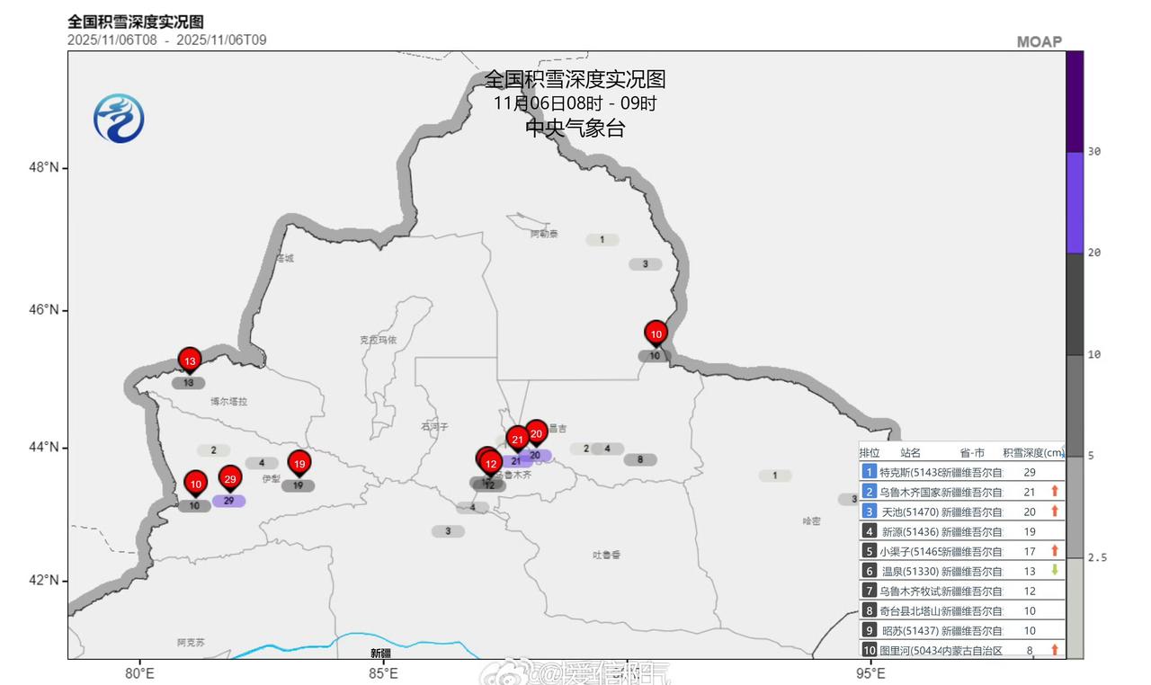Click the blue dragon weather bureau logo
This screenshot has height=685, width=1151.
[x=119, y=118]
